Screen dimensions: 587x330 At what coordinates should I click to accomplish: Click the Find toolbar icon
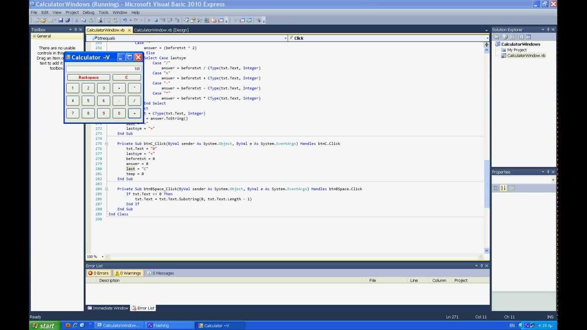point(100,20)
